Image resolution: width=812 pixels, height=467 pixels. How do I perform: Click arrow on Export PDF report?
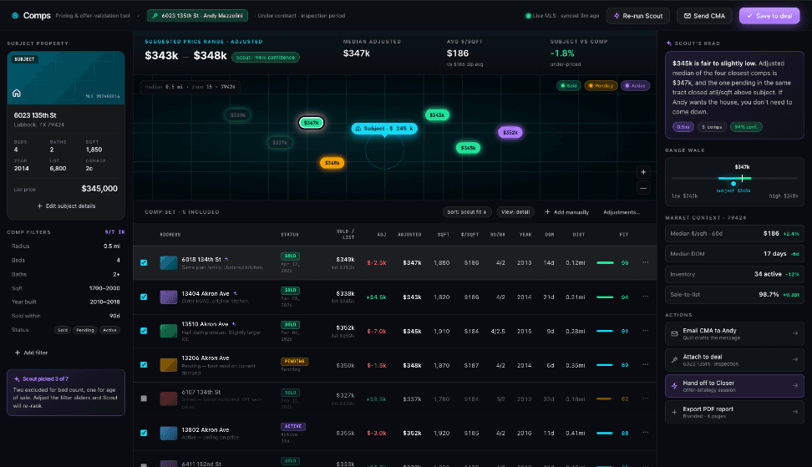(795, 412)
